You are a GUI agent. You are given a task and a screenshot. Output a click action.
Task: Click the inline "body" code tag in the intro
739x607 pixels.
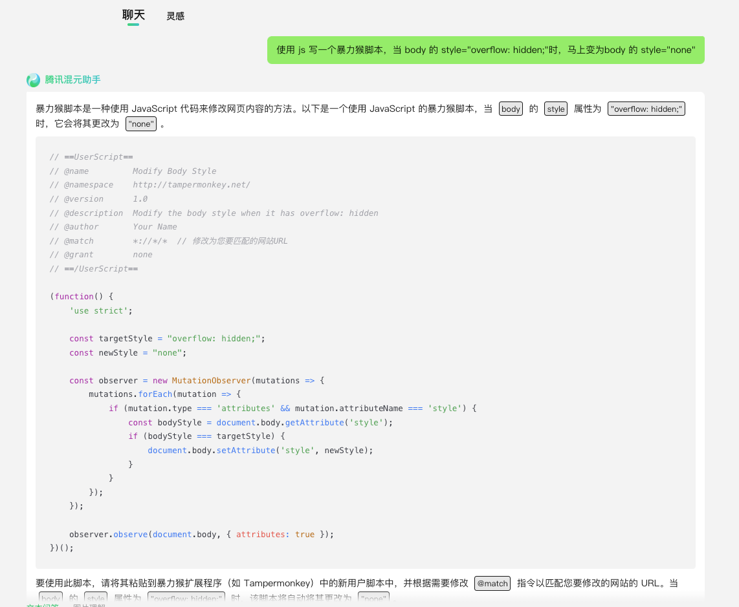point(511,109)
